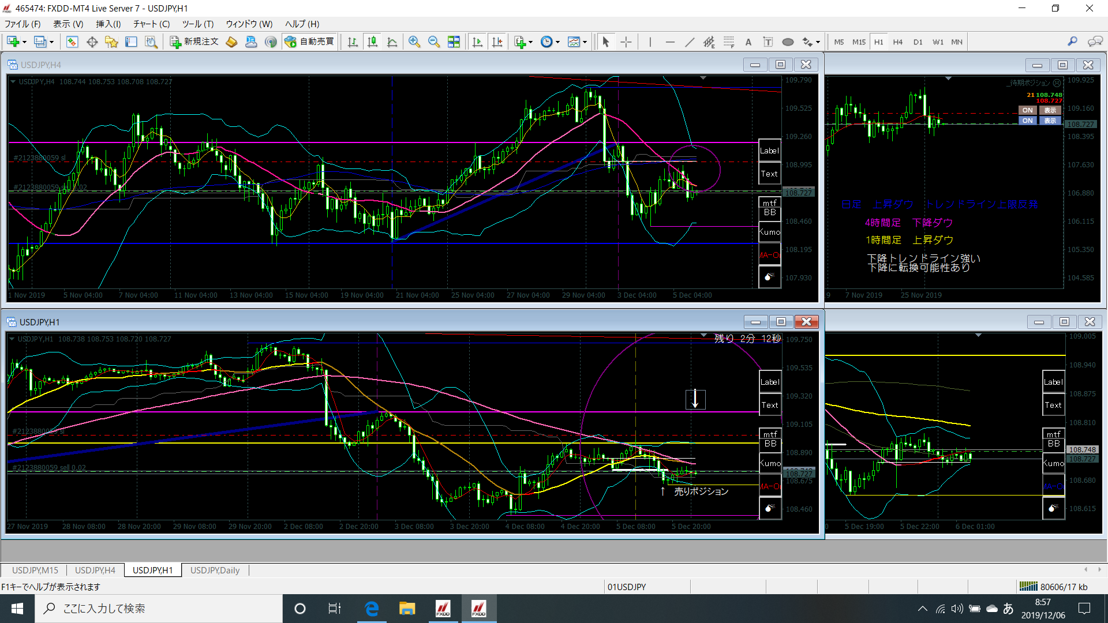Viewport: 1108px width, 623px height.
Task: Open the ファイル (F) menu
Action: tap(23, 24)
